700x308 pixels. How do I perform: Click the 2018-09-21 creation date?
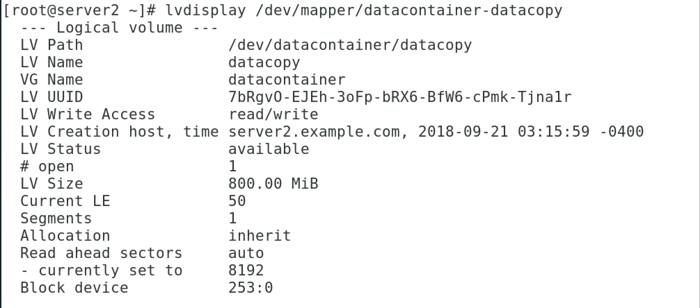coord(463,132)
